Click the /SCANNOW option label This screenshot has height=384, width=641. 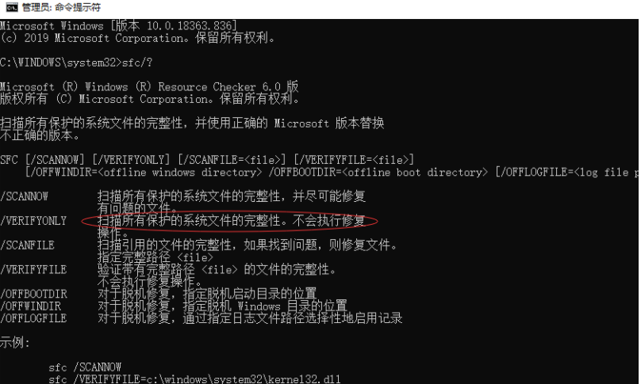coord(24,196)
